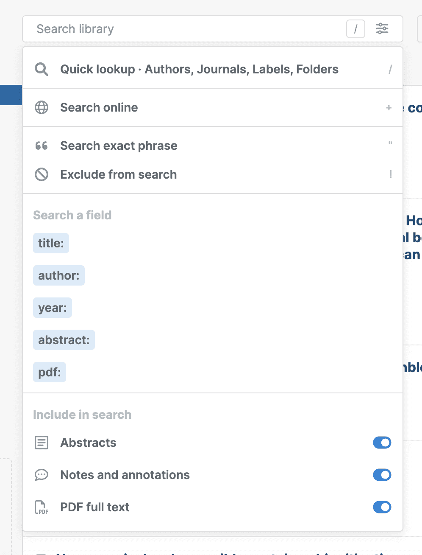Add the year: field filter
Image resolution: width=422 pixels, height=555 pixels.
53,308
